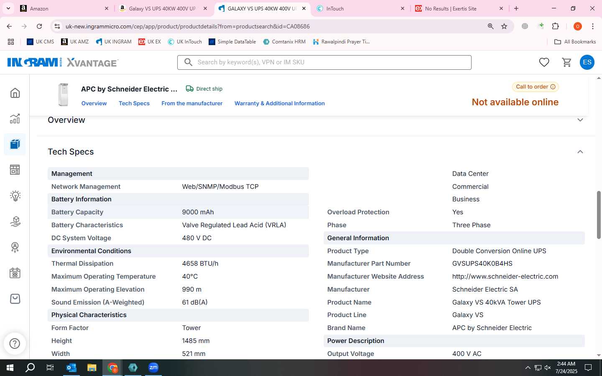
Task: Click the Call to order badge
Action: [x=536, y=87]
